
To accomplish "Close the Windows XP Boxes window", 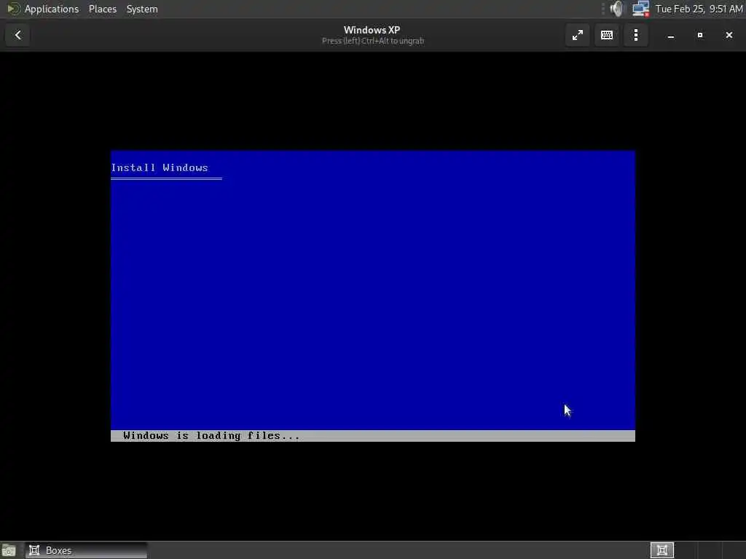I will pos(729,35).
